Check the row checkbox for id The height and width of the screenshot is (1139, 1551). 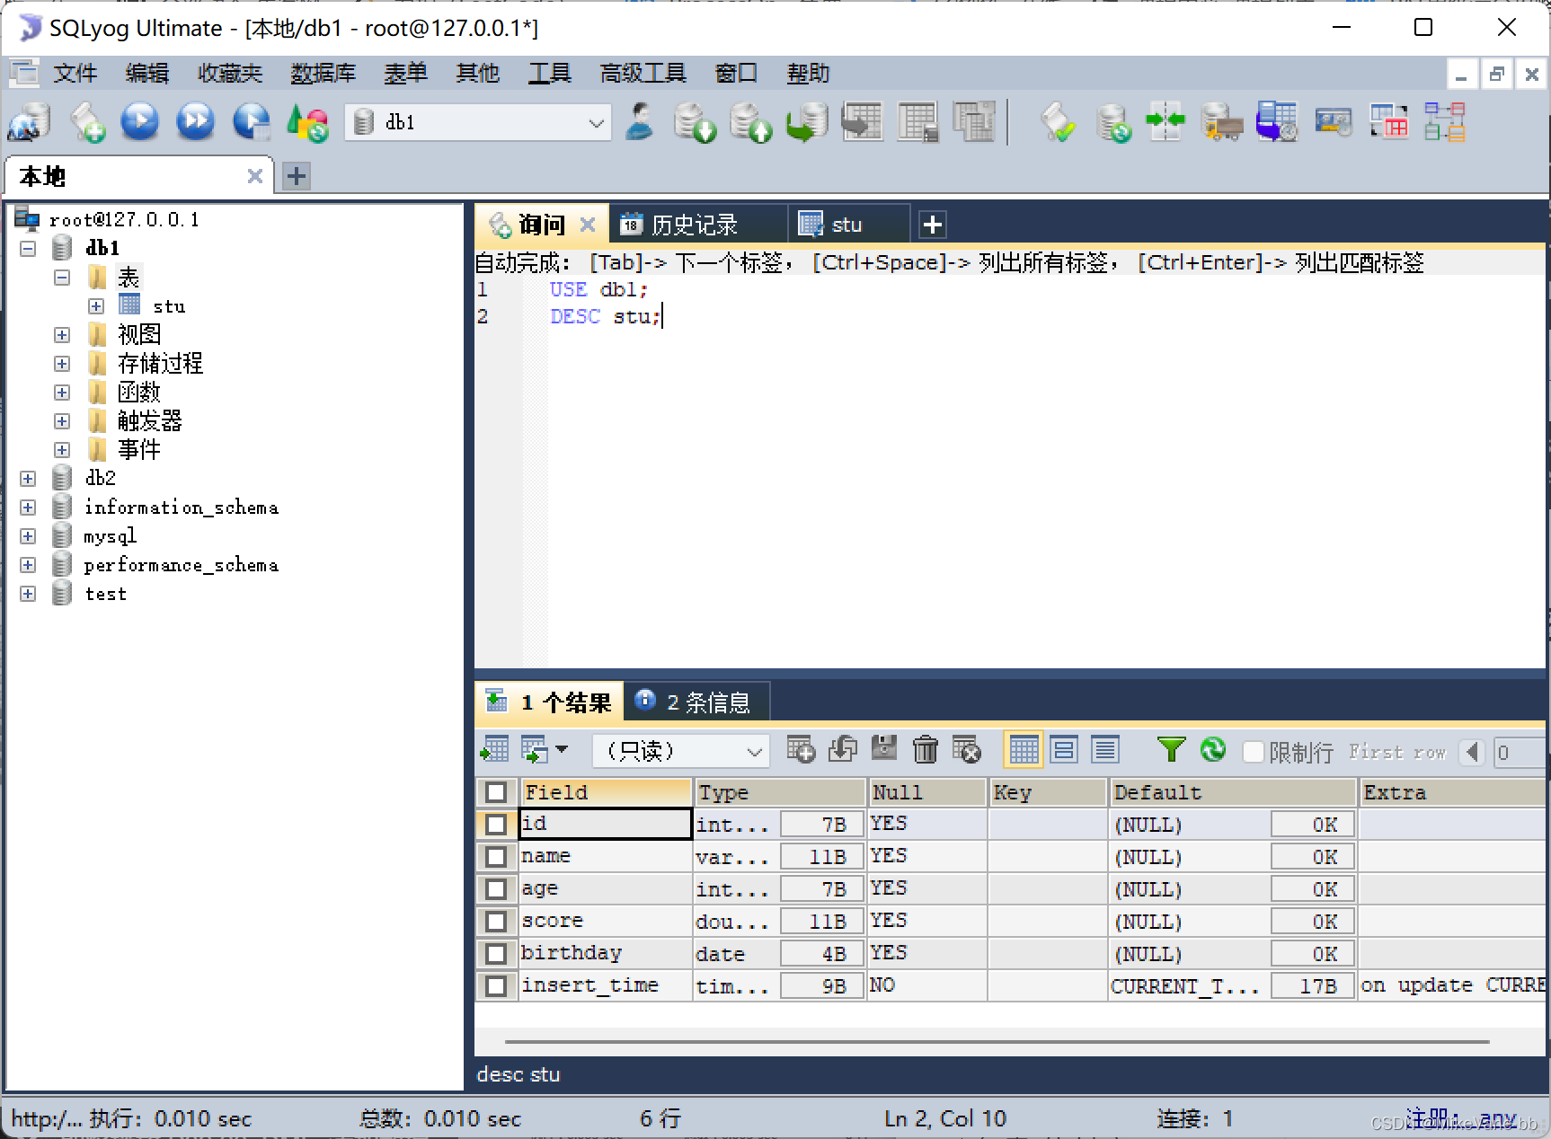pyautogui.click(x=496, y=824)
